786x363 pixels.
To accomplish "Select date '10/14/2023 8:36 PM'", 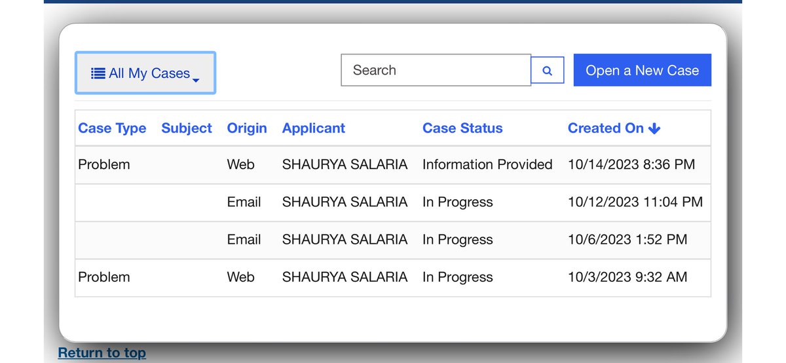I will [x=631, y=164].
